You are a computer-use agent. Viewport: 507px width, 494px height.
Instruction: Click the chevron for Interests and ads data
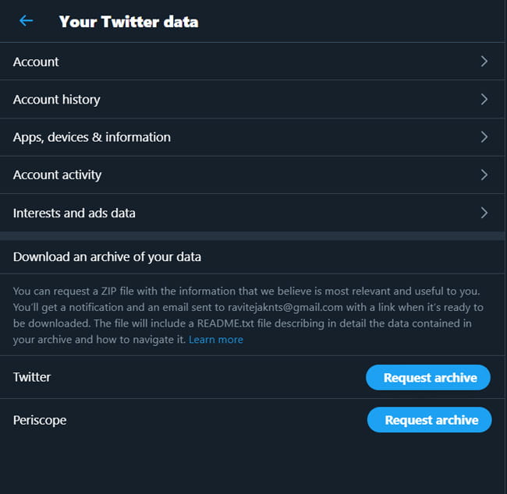click(484, 213)
